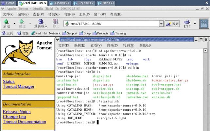The image size is (210, 131).
Task: Click the 搜索 search button
Action: click(172, 24)
